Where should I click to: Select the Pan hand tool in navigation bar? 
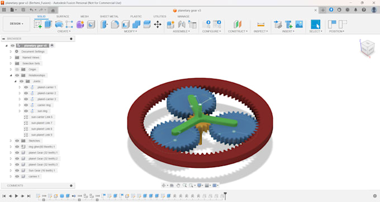click(x=178, y=185)
